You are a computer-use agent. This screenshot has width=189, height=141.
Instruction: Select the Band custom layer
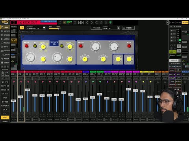click(5, 117)
